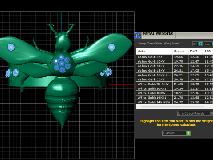This screenshot has width=213, height=160.
Task: Click the 19.79 DWT value
Action: pyautogui.click(x=195, y=80)
